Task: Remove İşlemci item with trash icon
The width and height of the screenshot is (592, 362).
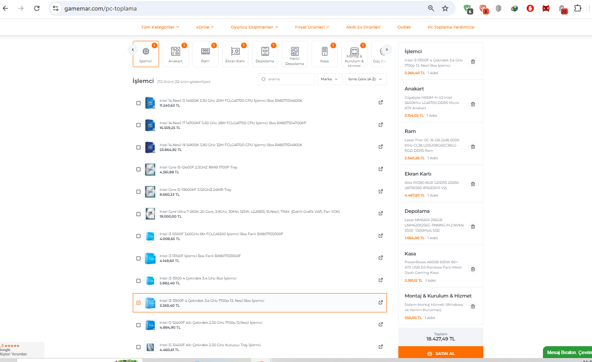Action: pyautogui.click(x=473, y=61)
